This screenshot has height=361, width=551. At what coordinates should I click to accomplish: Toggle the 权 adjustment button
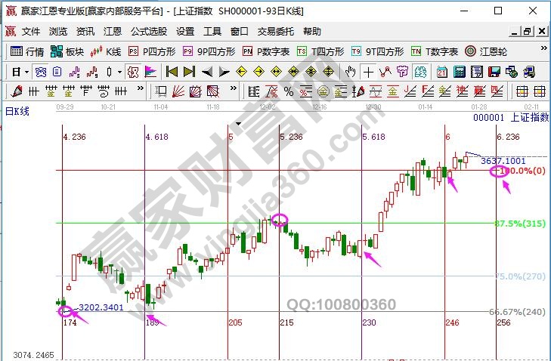click(132, 72)
